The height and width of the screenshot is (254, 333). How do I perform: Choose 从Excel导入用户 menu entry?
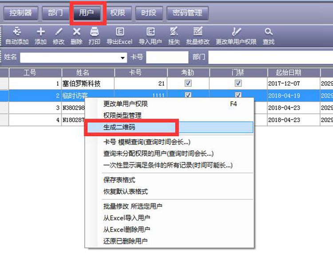pos(127,218)
